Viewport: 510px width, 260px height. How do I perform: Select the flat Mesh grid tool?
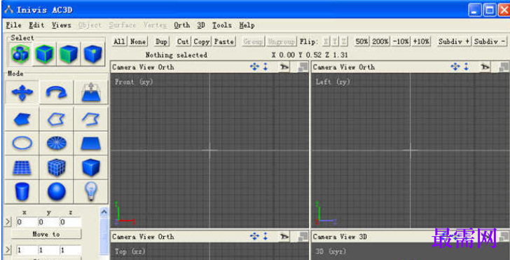click(x=22, y=167)
